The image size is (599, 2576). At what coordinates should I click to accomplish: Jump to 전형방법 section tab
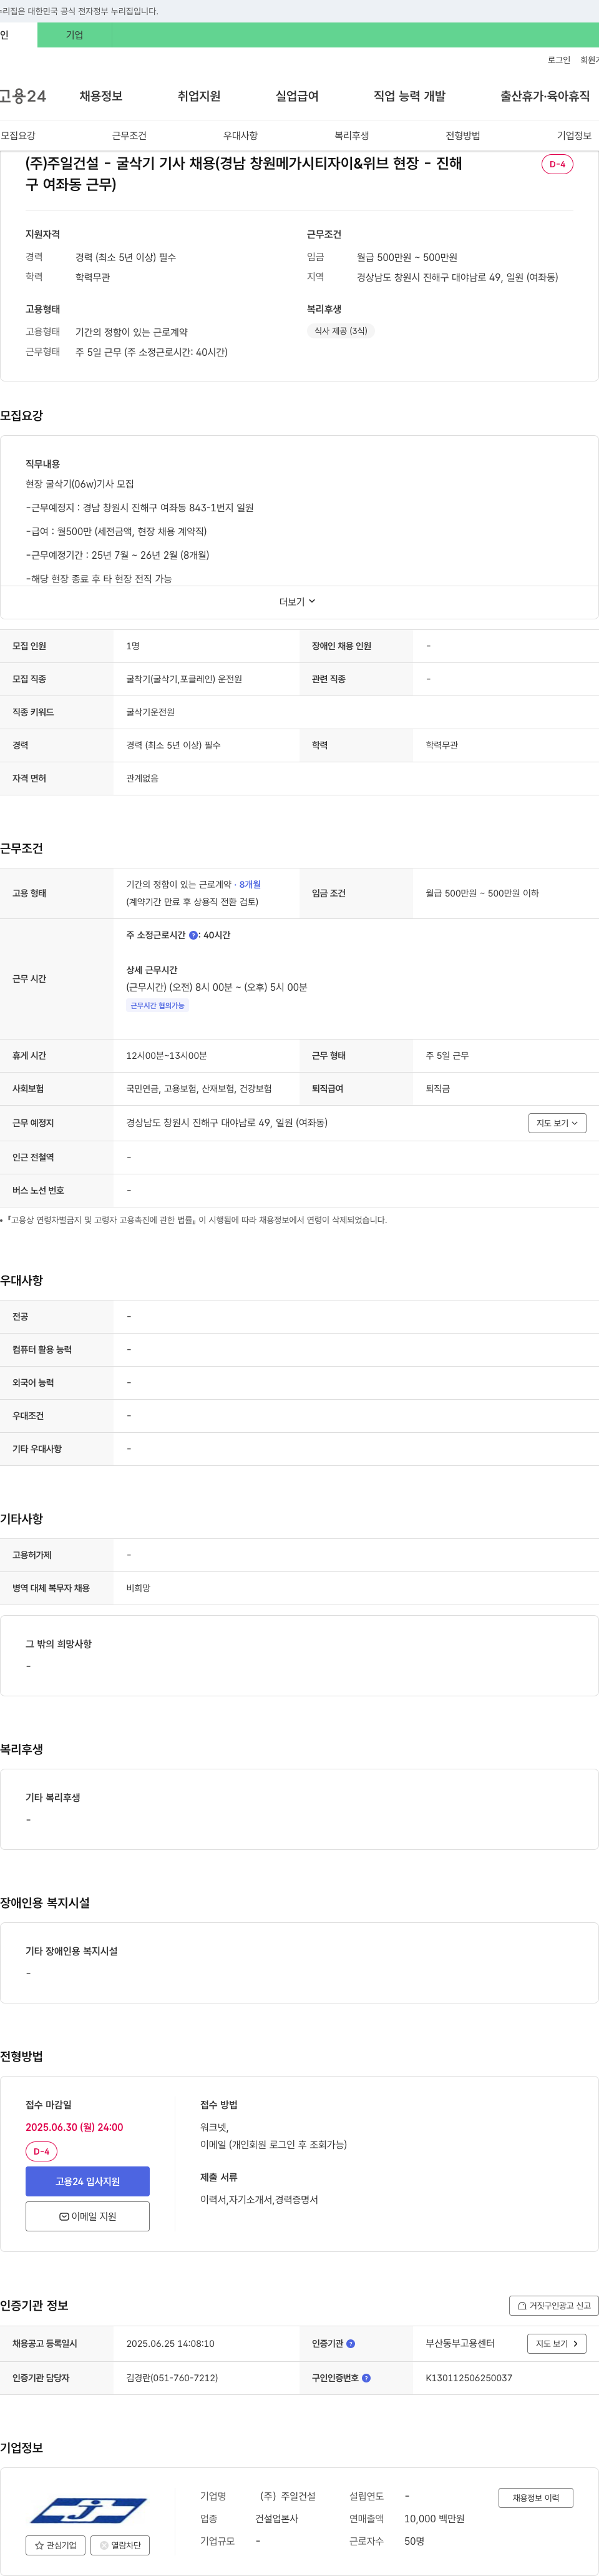(463, 136)
